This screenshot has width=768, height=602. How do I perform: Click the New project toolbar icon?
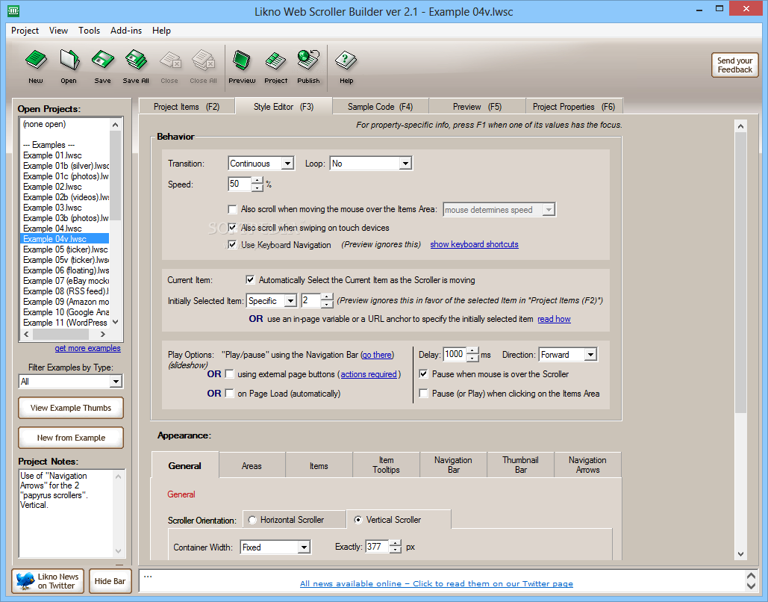point(36,66)
